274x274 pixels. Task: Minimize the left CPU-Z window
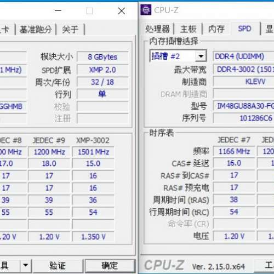[x=58, y=10]
